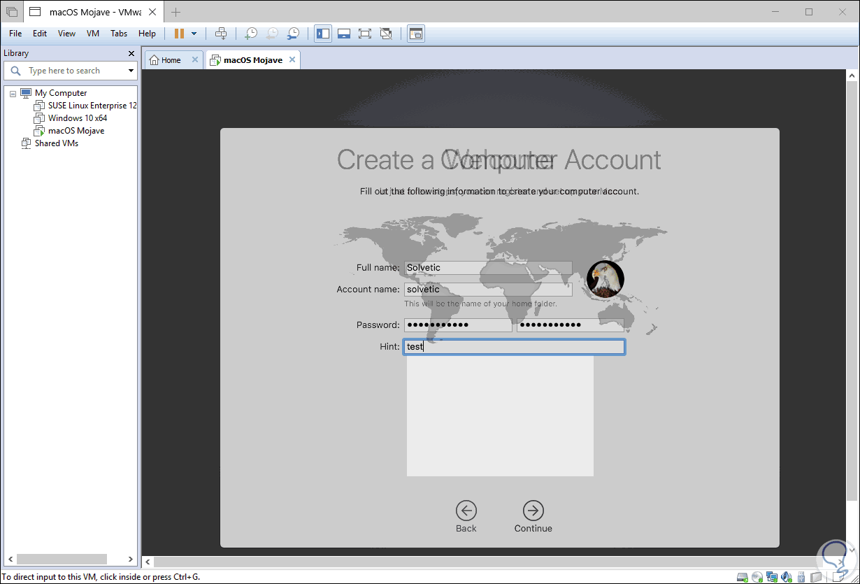The height and width of the screenshot is (584, 860).
Task: Open the power options dropdown arrow
Action: click(194, 34)
